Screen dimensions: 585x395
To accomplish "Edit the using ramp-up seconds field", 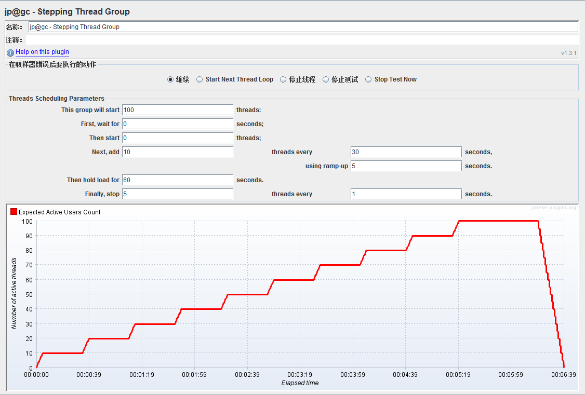I will pyautogui.click(x=406, y=166).
